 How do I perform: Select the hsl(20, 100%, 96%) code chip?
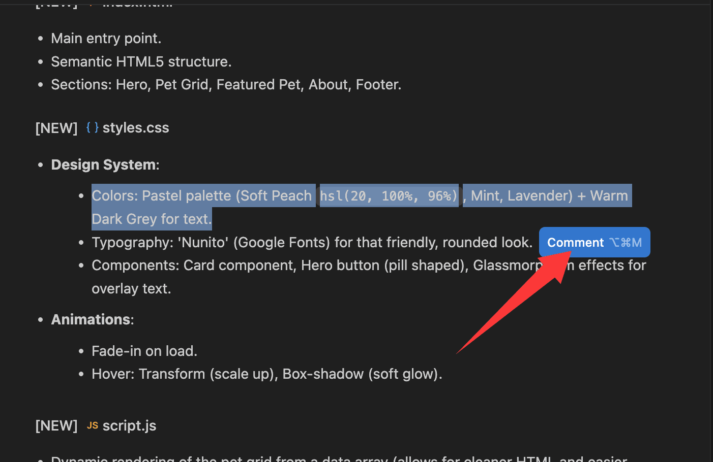click(x=389, y=196)
